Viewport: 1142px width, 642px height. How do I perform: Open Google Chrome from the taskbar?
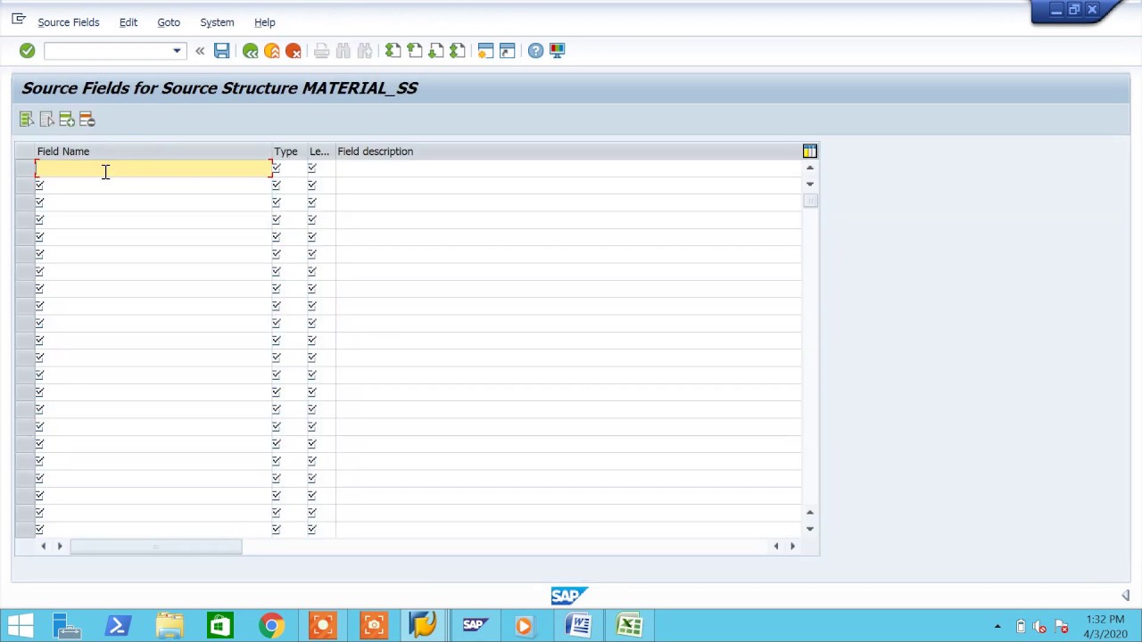pyautogui.click(x=271, y=625)
